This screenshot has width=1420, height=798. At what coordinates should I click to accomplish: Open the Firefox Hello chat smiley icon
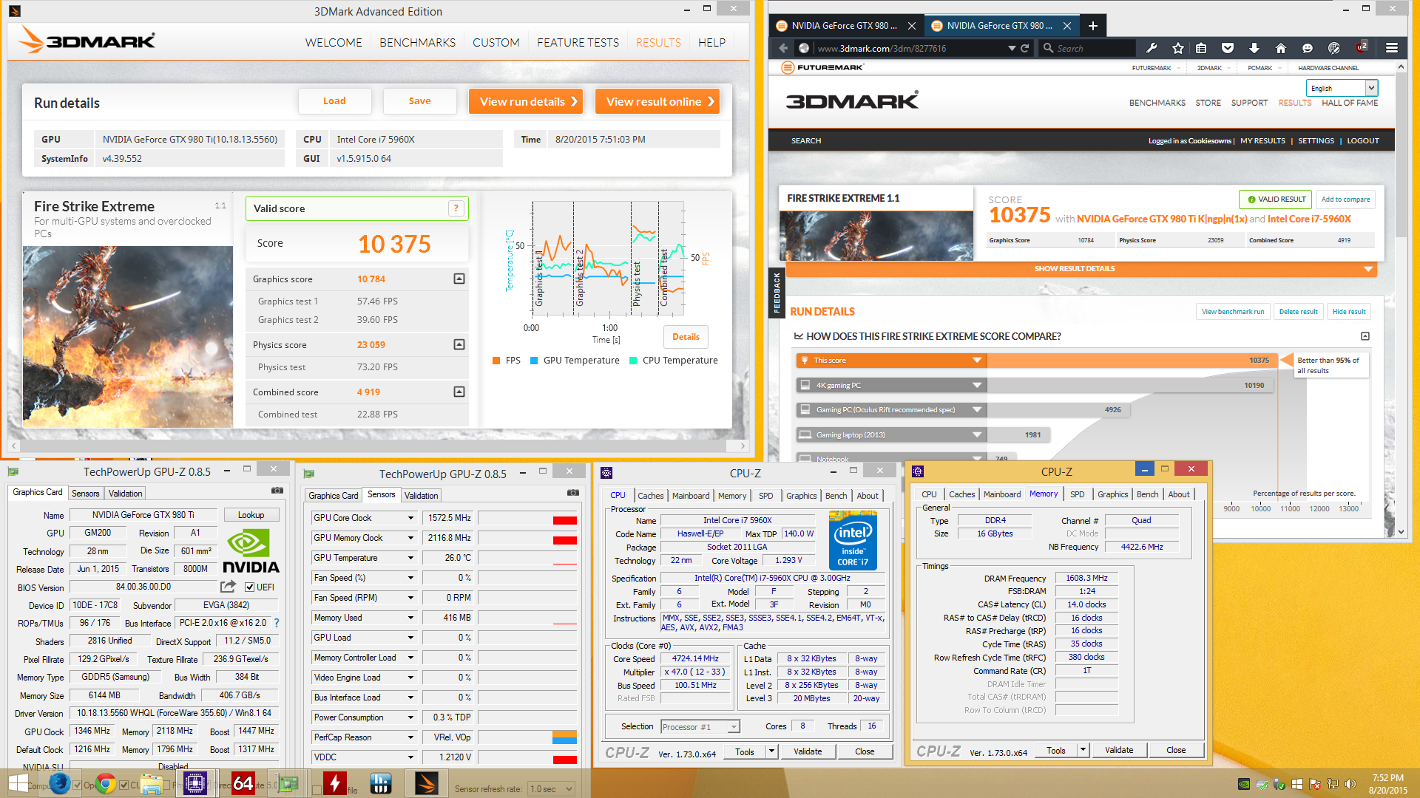tap(1308, 48)
